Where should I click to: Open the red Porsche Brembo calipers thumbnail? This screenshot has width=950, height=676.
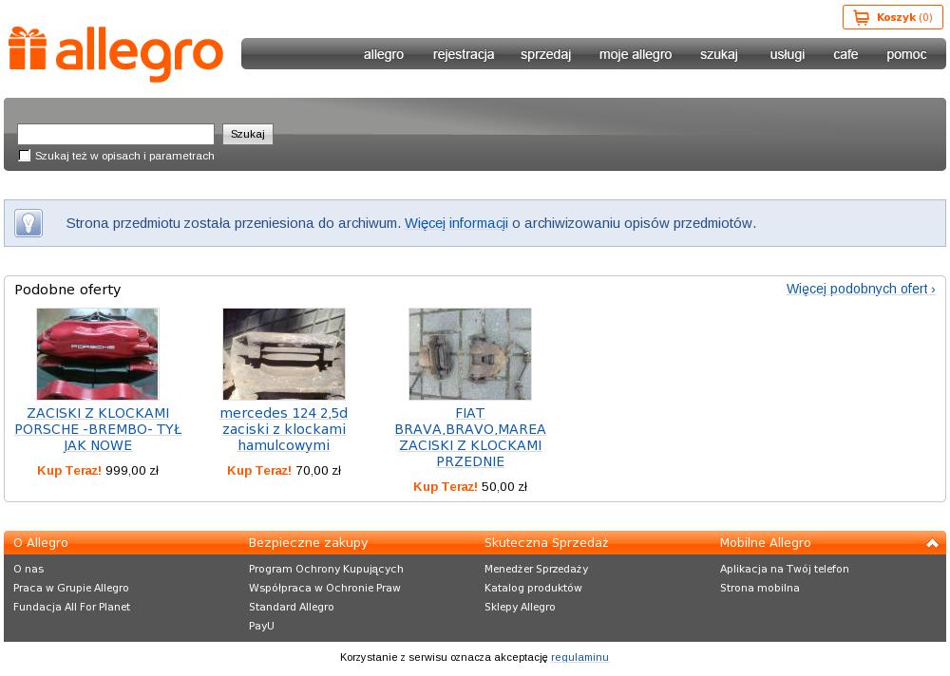[x=98, y=354]
